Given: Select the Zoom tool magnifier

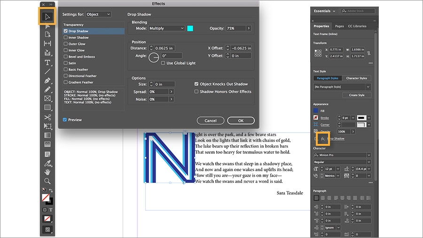Looking at the screenshot, I should click(x=47, y=181).
